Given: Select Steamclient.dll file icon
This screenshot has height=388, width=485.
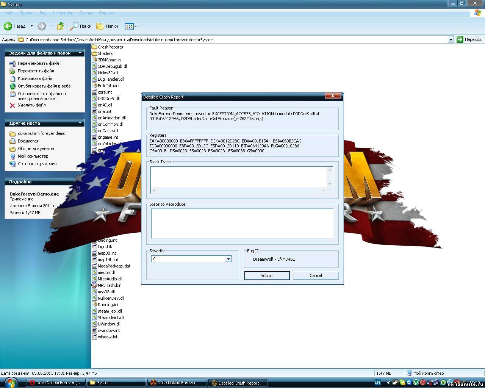Looking at the screenshot, I should [95, 318].
